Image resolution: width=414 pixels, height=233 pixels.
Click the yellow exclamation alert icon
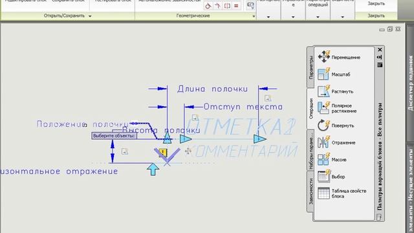(x=163, y=153)
